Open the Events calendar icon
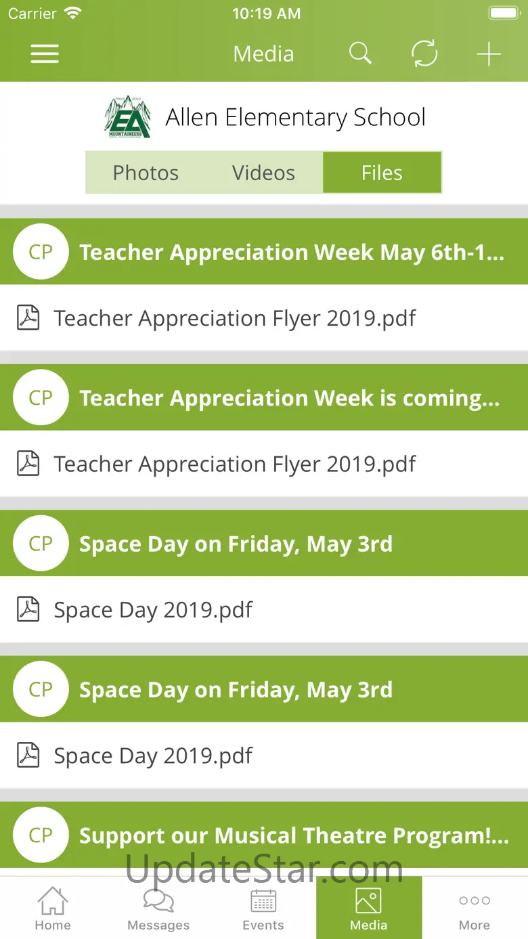 pos(263,901)
